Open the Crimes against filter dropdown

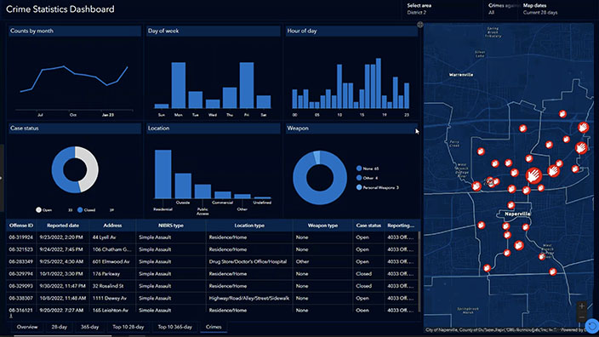click(502, 9)
